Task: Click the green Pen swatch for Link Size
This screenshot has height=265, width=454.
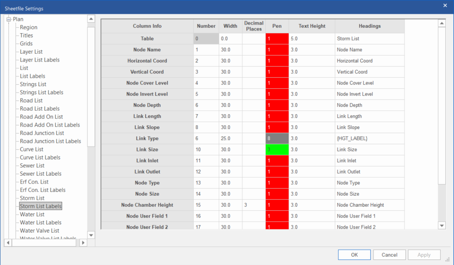Action: pos(277,149)
